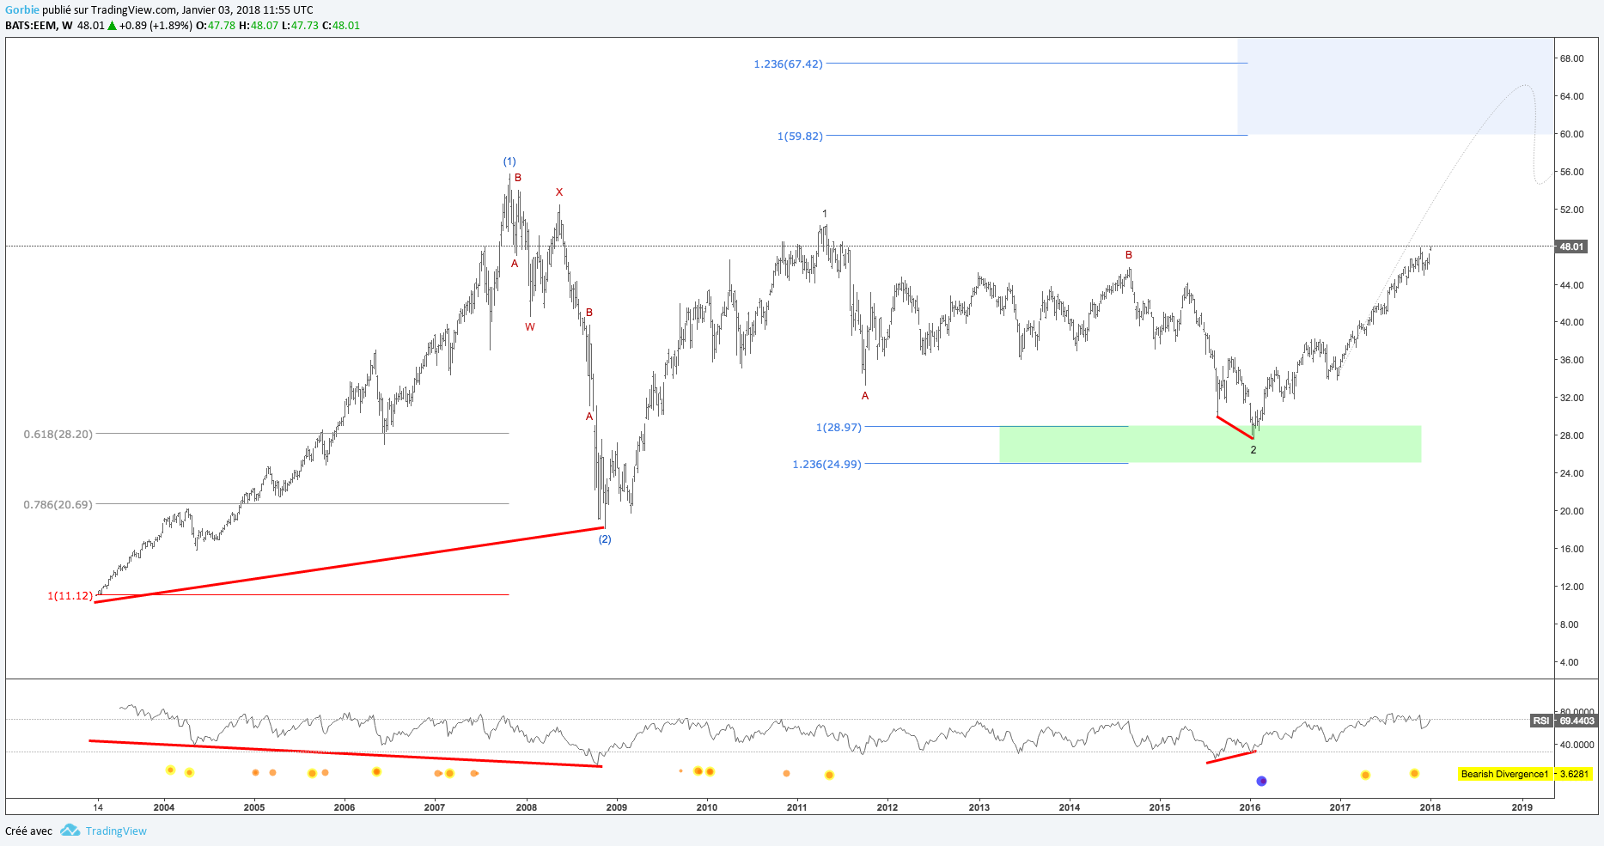Open the TradingView text link
This screenshot has height=846, width=1604.
click(116, 831)
